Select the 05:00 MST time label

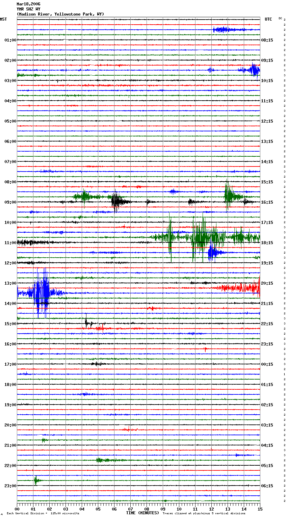tap(10, 121)
